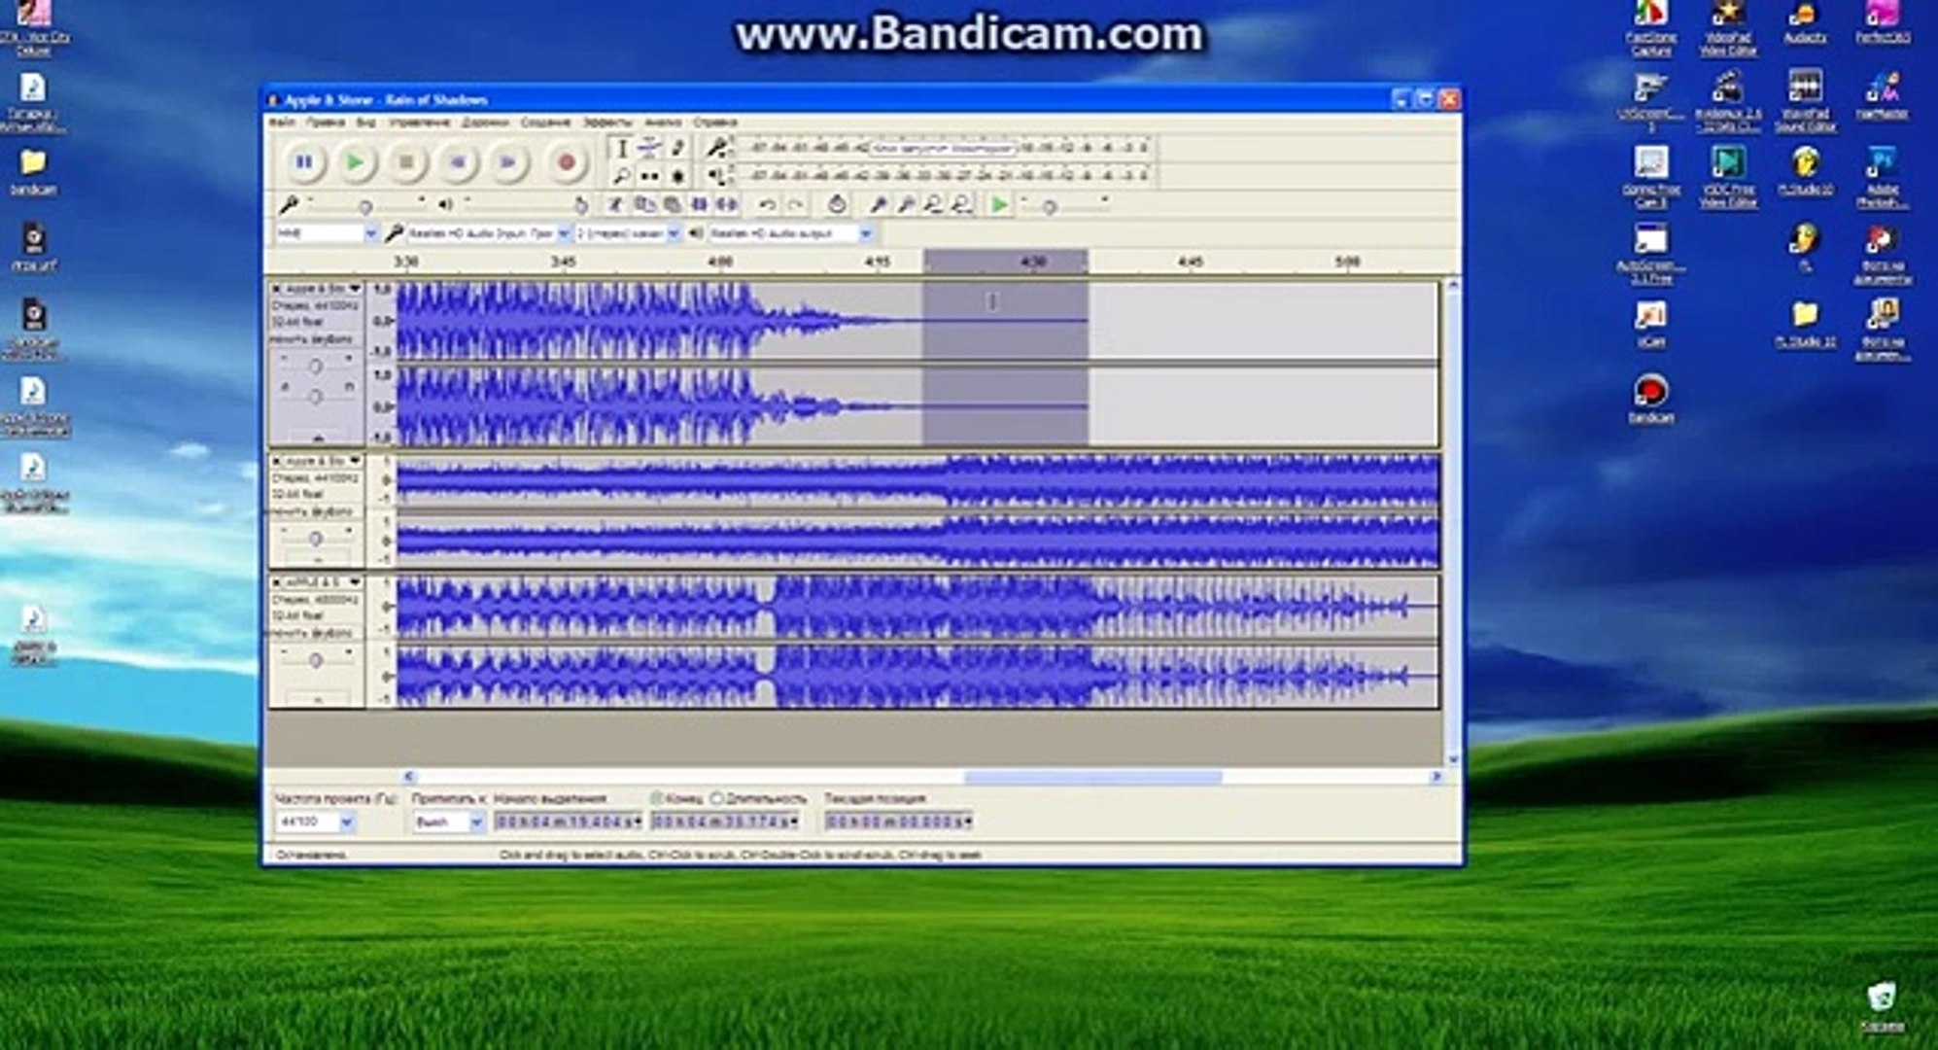Click the horizontal scrollbar thumb
The height and width of the screenshot is (1050, 1938).
(x=1092, y=777)
